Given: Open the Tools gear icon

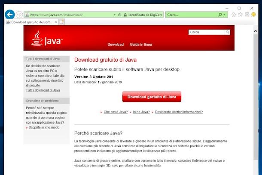Looking at the screenshot, I should (247, 15).
